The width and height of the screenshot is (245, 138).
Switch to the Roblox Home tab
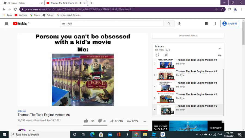click(23, 3)
